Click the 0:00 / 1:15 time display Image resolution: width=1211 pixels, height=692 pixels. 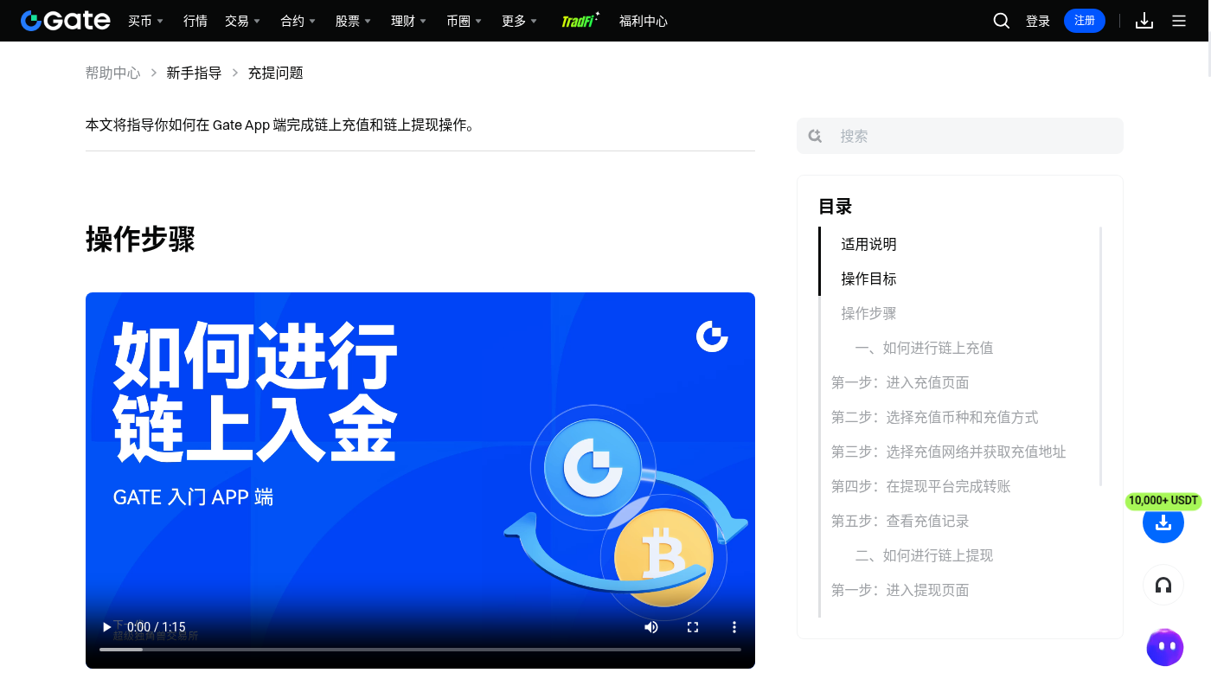coord(157,627)
